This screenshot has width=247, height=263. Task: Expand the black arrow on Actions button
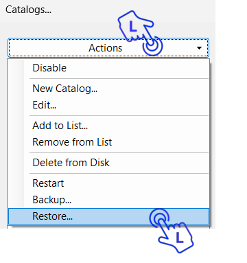pyautogui.click(x=199, y=48)
